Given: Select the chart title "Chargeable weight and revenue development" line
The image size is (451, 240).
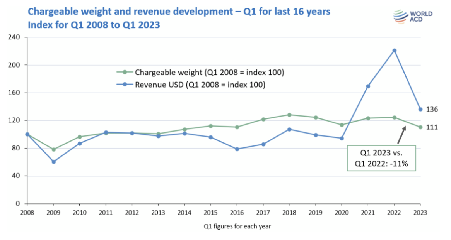Looking at the screenshot, I should tap(179, 12).
